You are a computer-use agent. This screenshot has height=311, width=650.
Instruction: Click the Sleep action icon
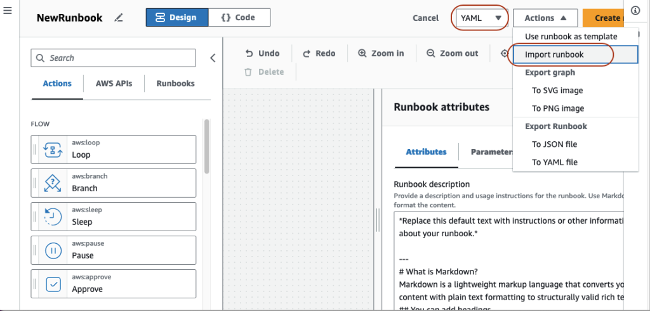53,216
